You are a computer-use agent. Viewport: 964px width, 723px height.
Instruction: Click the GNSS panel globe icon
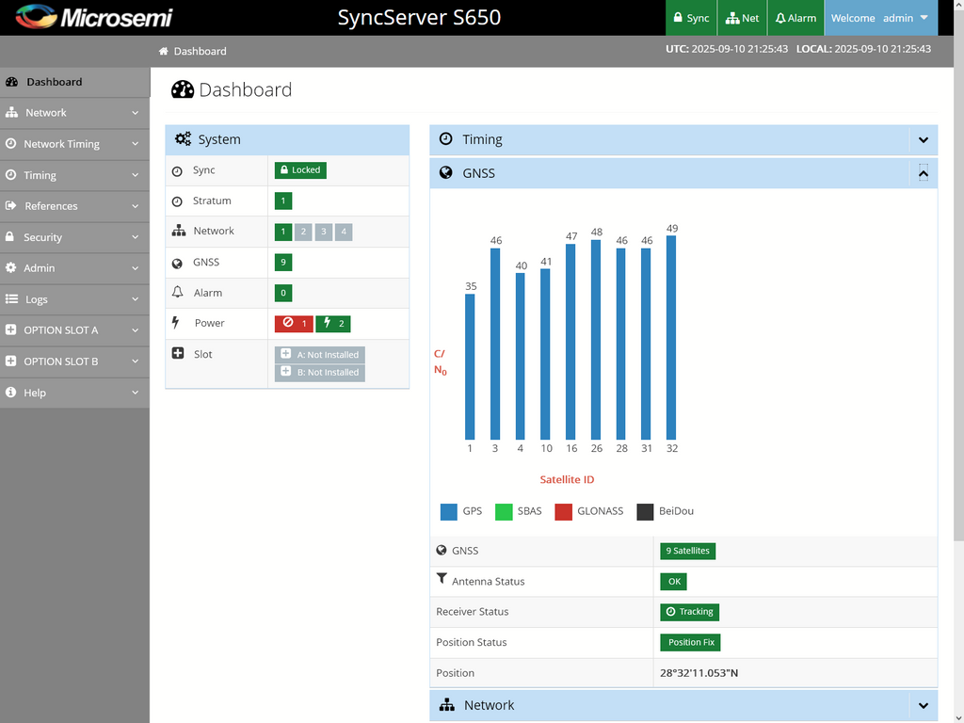445,173
